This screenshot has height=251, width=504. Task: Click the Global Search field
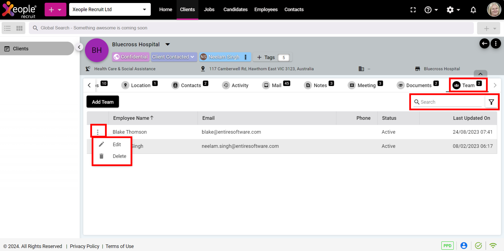[x=251, y=28]
